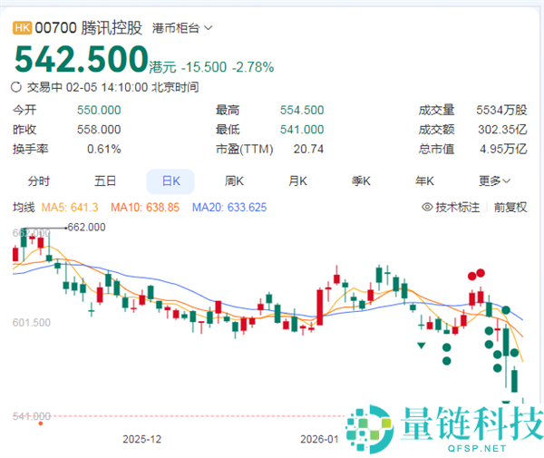Expand the 更多 chart period menu
Screen dimensions: 544x458
pos(494,180)
